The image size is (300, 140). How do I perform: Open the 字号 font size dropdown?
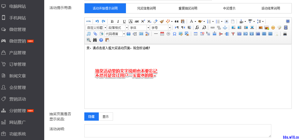coord(161,28)
